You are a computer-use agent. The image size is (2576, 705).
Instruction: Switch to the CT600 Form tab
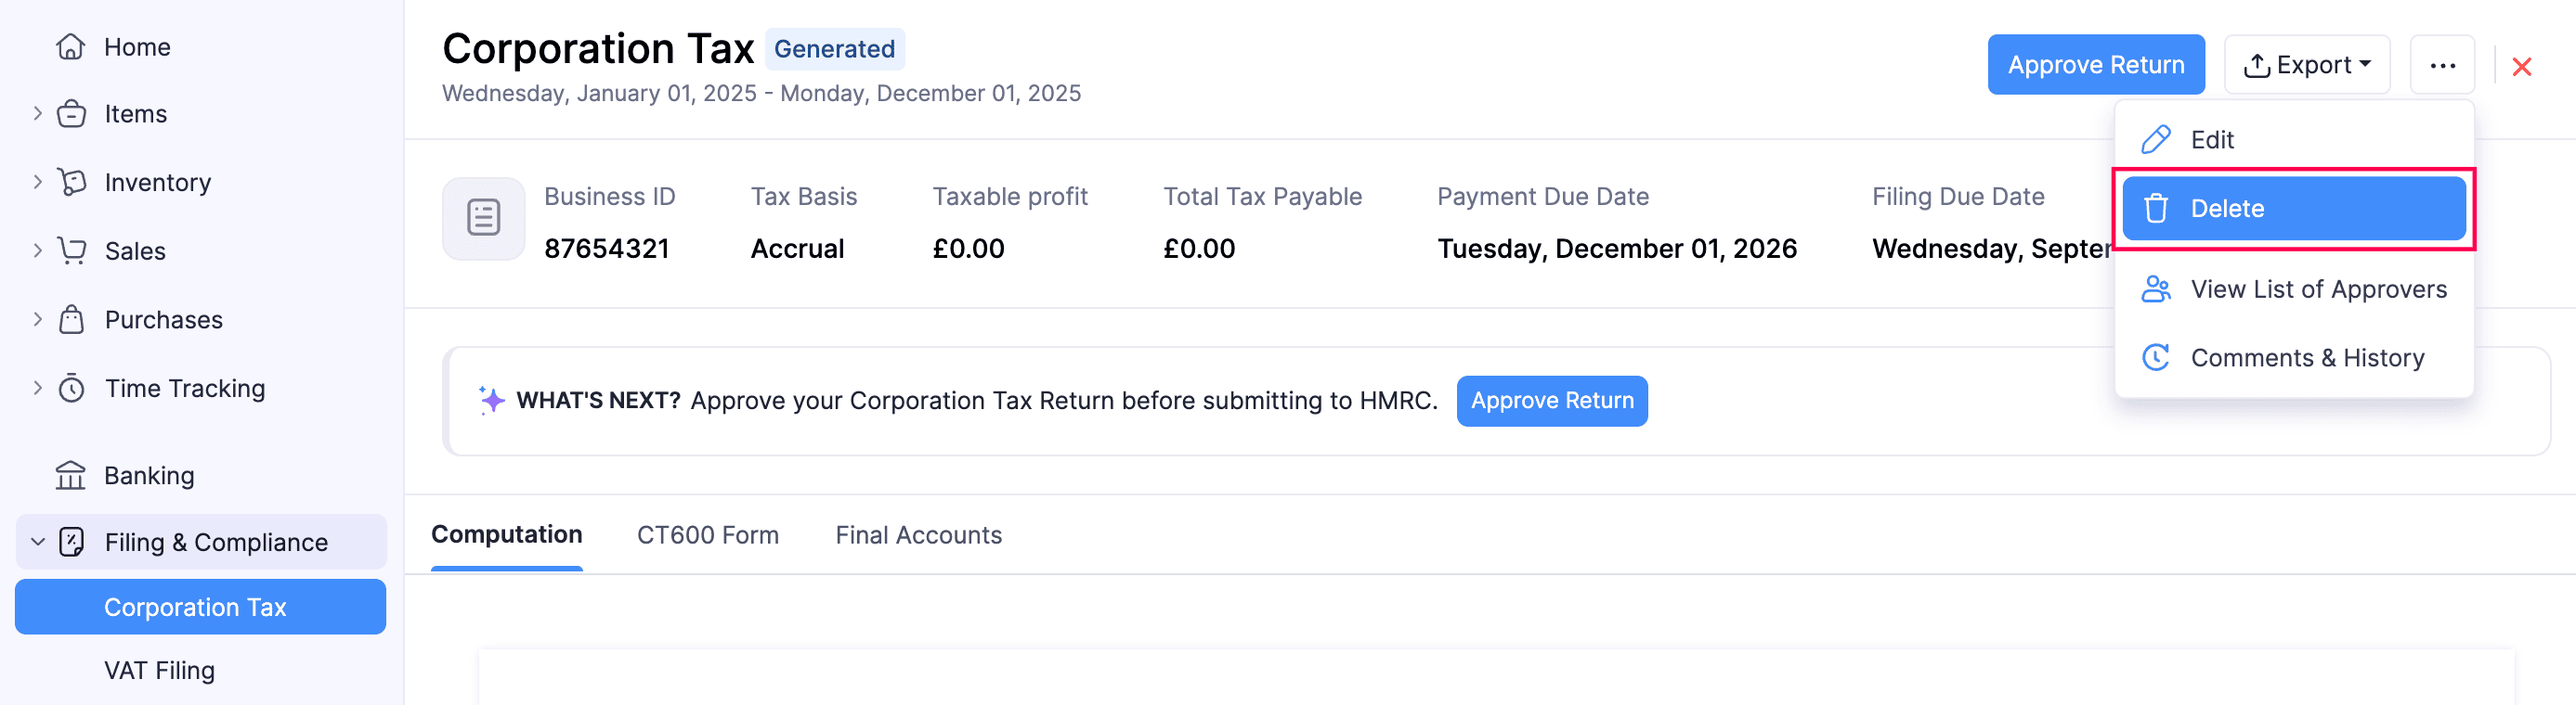click(x=707, y=535)
